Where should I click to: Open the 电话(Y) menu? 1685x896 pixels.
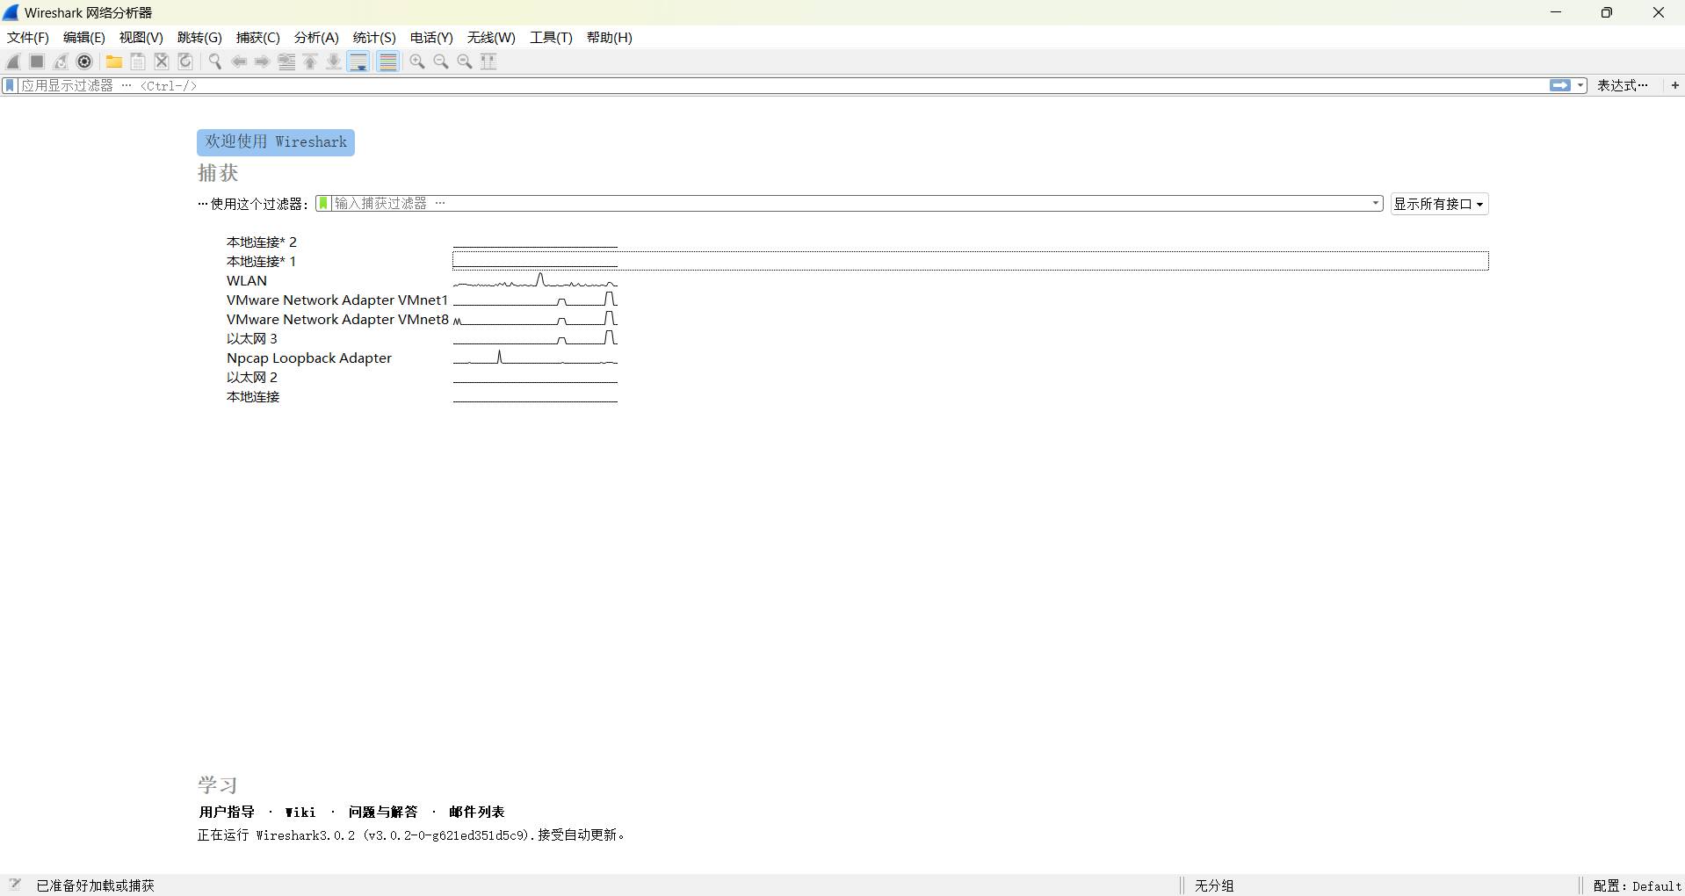[431, 38]
